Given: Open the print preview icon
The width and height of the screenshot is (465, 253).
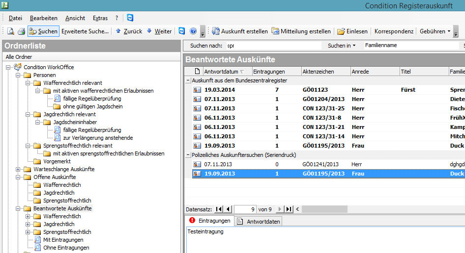Looking at the screenshot, I should (x=10, y=31).
